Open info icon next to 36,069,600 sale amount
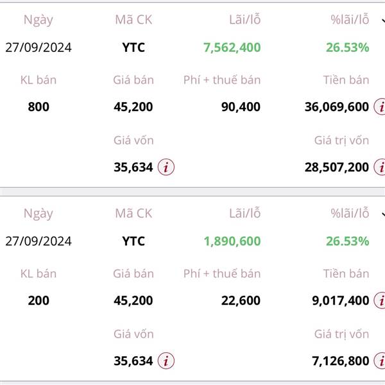Image resolution: width=385 pixels, height=385 pixels. click(x=381, y=107)
